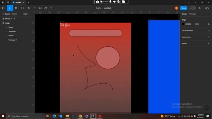Switch to the Layers tab
This screenshot has height=119, width=212.
(8, 14)
